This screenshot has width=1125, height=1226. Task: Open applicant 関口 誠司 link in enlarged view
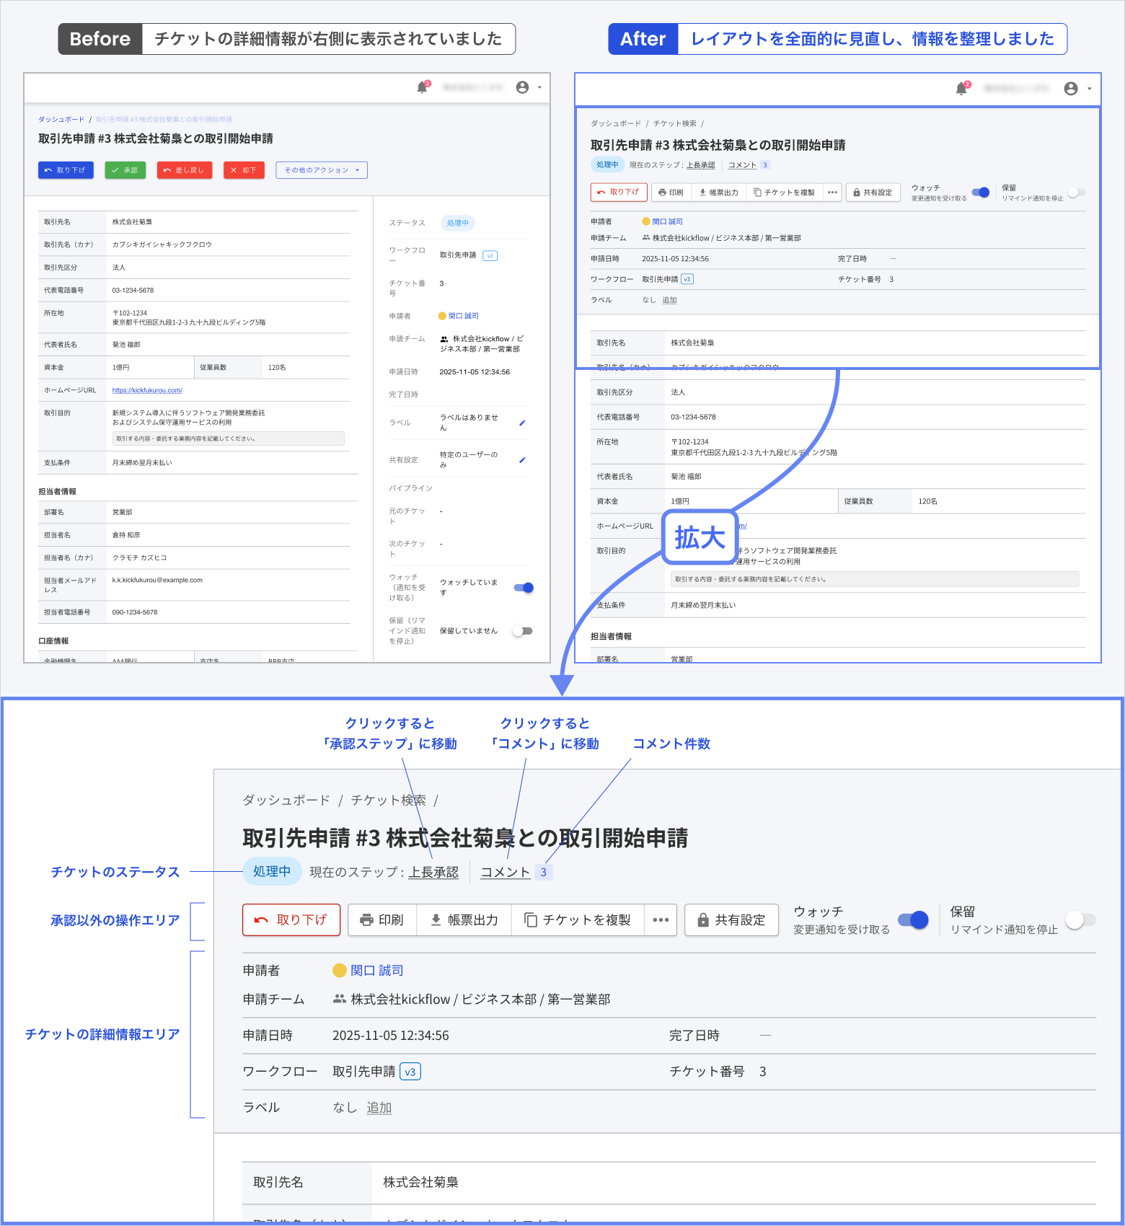tap(376, 971)
